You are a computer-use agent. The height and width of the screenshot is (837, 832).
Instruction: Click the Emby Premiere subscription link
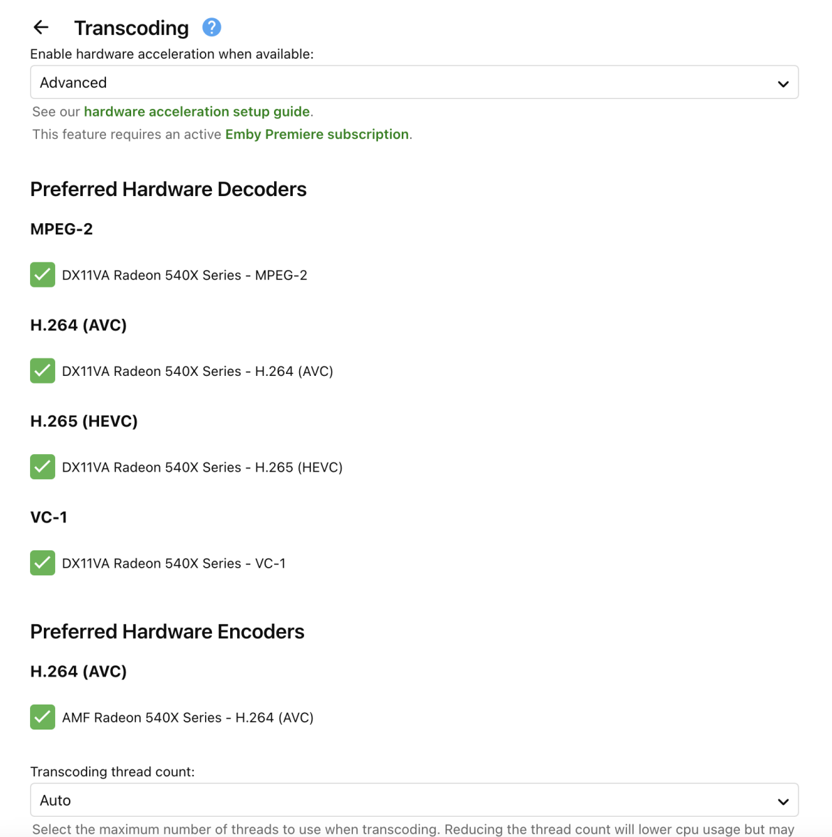[317, 134]
